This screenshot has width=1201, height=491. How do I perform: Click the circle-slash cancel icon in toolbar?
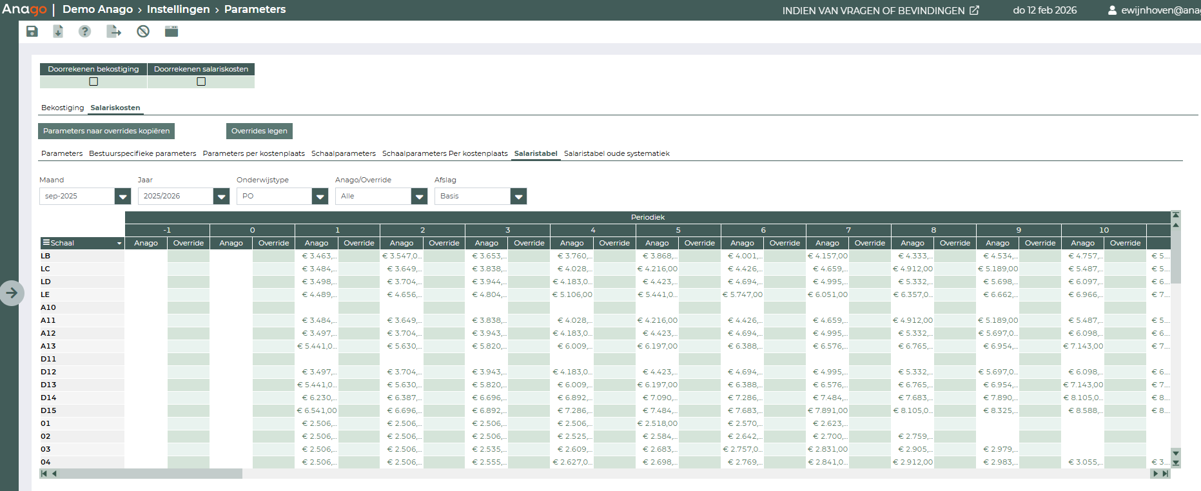pos(143,32)
